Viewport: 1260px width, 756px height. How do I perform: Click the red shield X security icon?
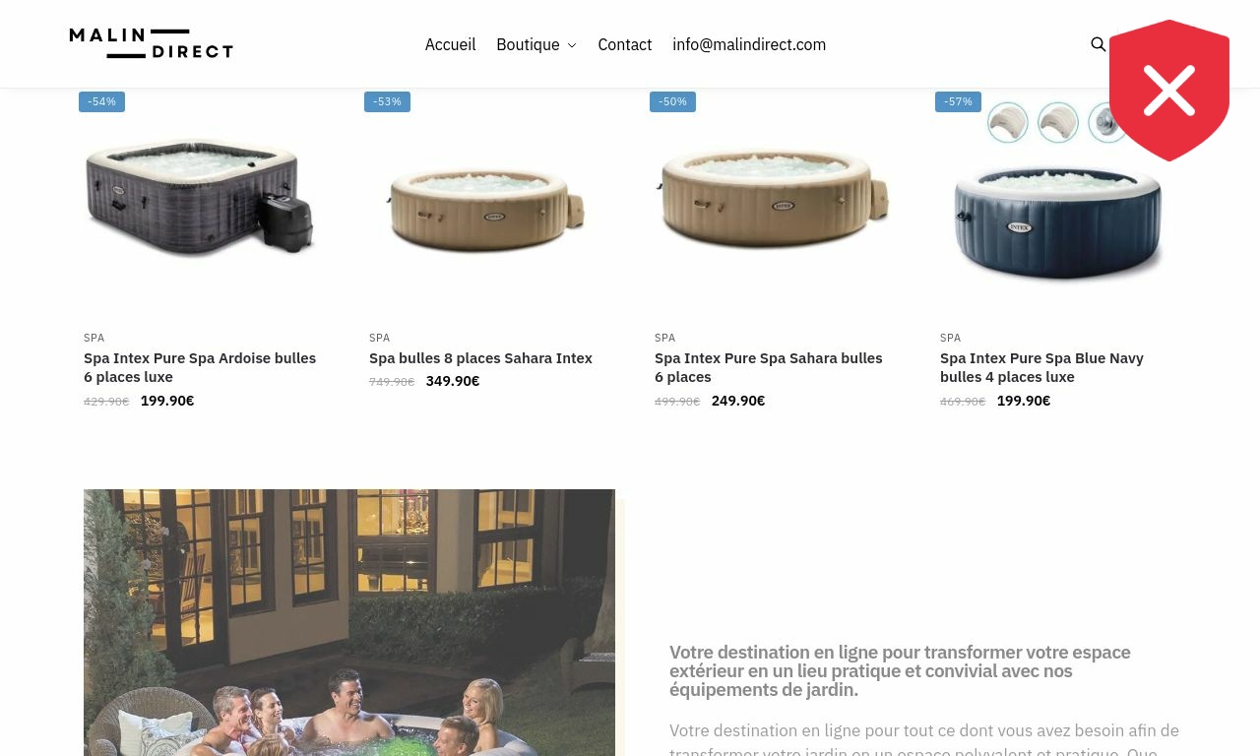click(x=1169, y=91)
